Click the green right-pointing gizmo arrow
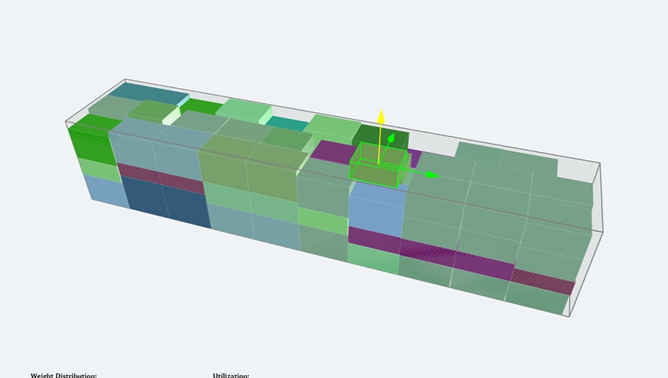Viewport: 668px width, 378px height. point(432,175)
